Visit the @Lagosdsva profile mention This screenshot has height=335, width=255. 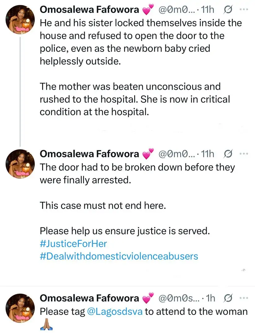[x=115, y=311]
